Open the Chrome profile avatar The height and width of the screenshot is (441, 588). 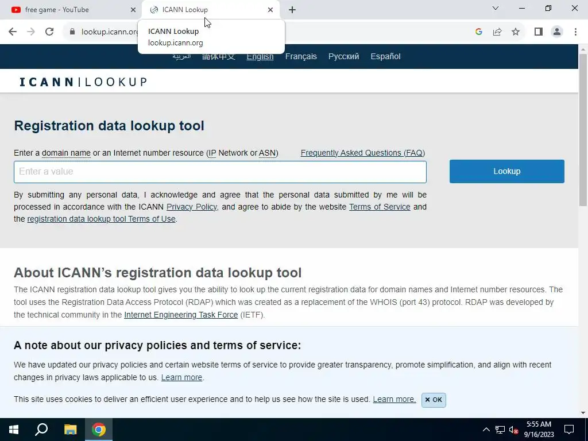(x=557, y=32)
